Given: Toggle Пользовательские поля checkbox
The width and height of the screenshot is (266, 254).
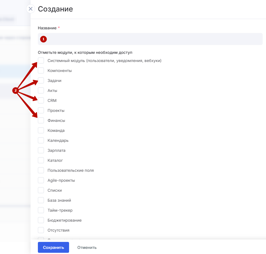Looking at the screenshot, I should tap(41, 170).
